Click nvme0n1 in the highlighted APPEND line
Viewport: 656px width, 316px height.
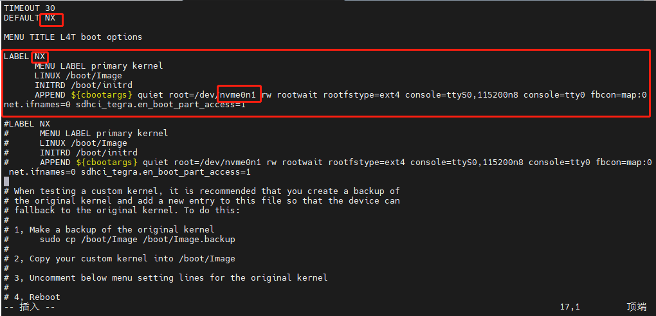237,95
